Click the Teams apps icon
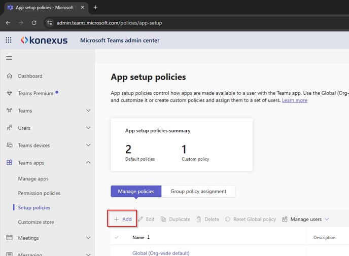 click(9, 162)
